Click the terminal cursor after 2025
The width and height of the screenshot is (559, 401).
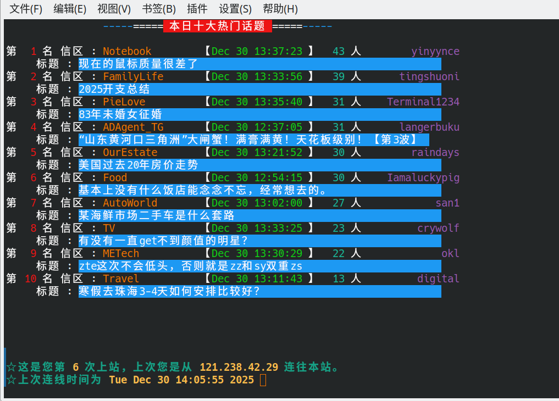(263, 380)
